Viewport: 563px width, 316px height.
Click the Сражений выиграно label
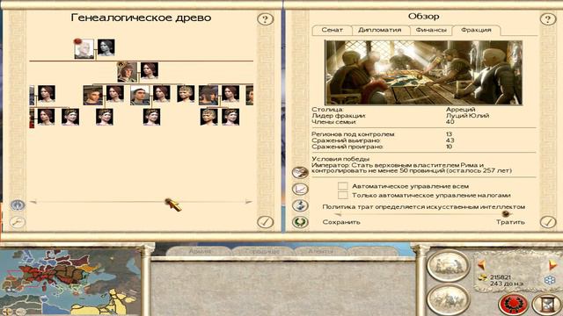pyautogui.click(x=346, y=140)
